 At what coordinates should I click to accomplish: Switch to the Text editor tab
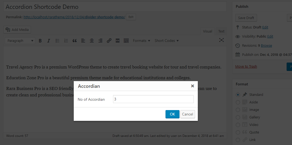[221, 31]
